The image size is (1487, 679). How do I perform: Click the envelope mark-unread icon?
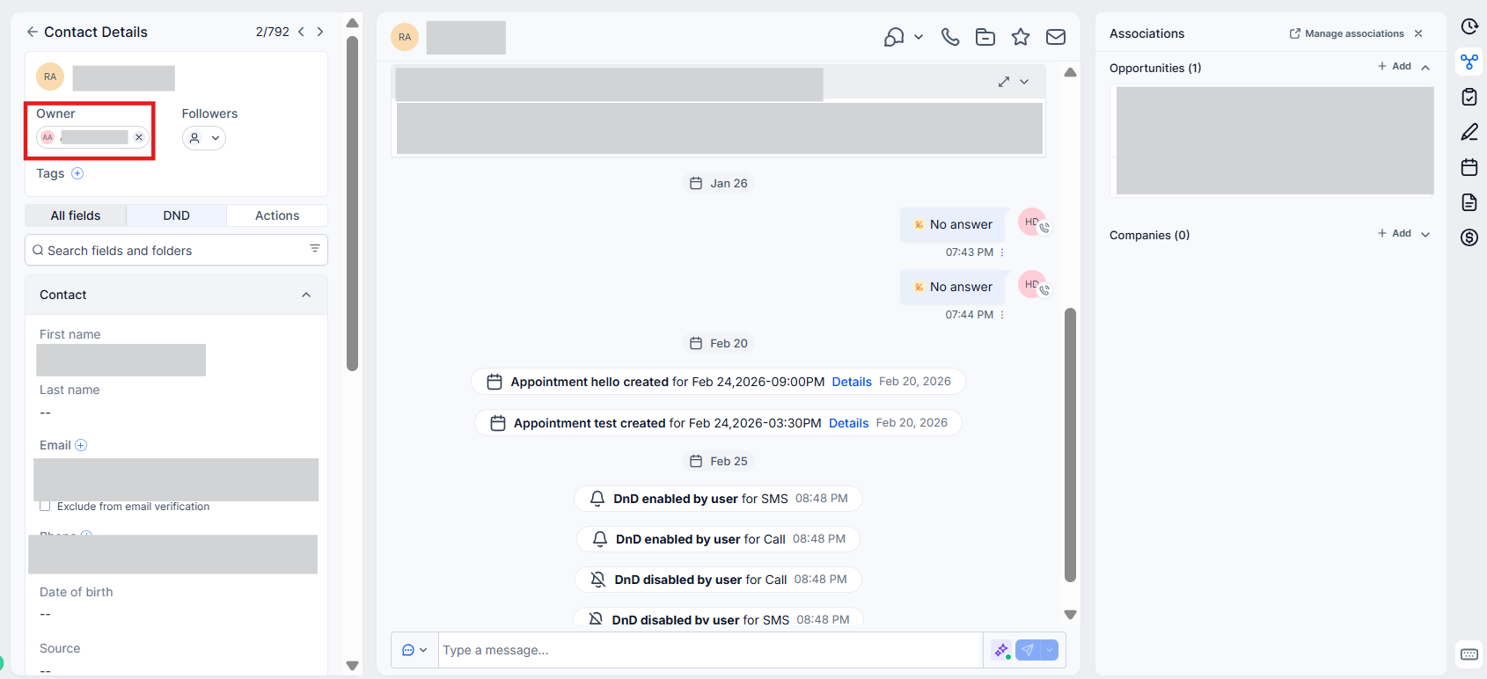point(1055,37)
